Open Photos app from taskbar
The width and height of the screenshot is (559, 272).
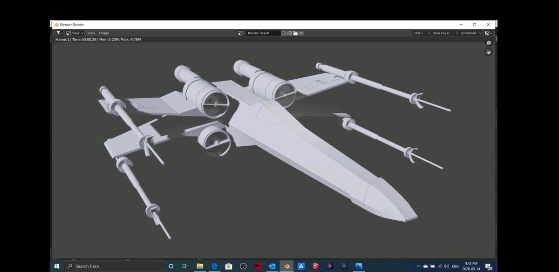[359, 266]
